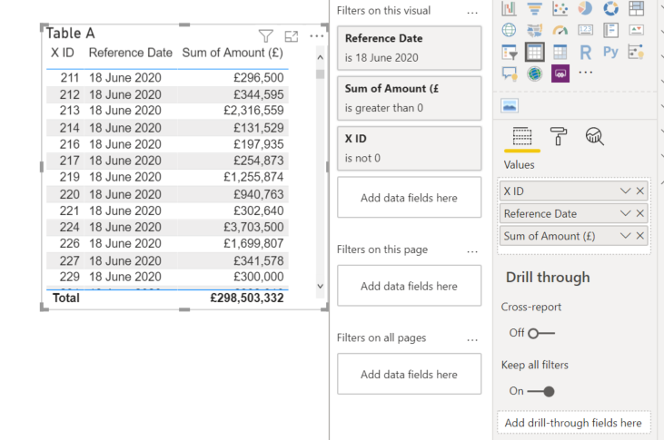
Task: Open X ID filter card
Action: pyautogui.click(x=409, y=149)
